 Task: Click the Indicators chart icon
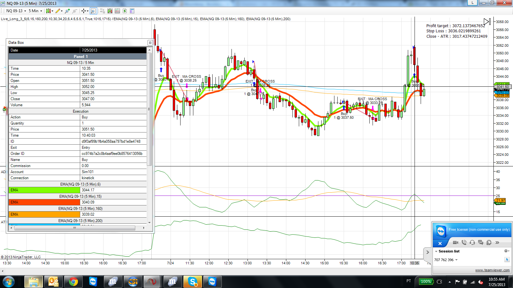[117, 11]
